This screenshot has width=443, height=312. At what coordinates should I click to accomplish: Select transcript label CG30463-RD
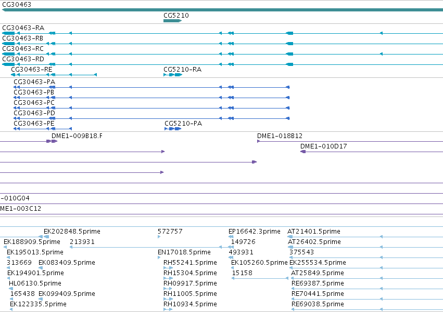pyautogui.click(x=23, y=59)
